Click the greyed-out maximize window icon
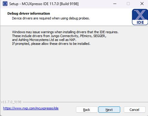 (128, 4)
